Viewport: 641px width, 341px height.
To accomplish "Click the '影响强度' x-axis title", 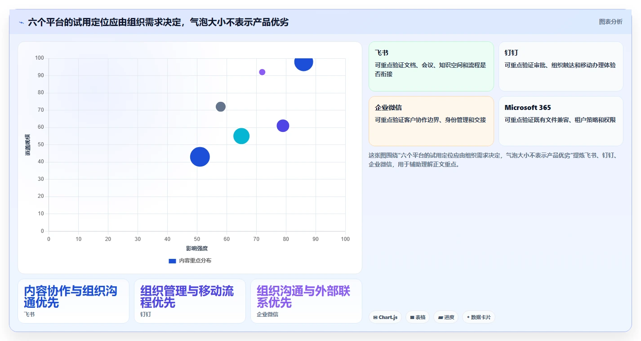I will tap(197, 248).
